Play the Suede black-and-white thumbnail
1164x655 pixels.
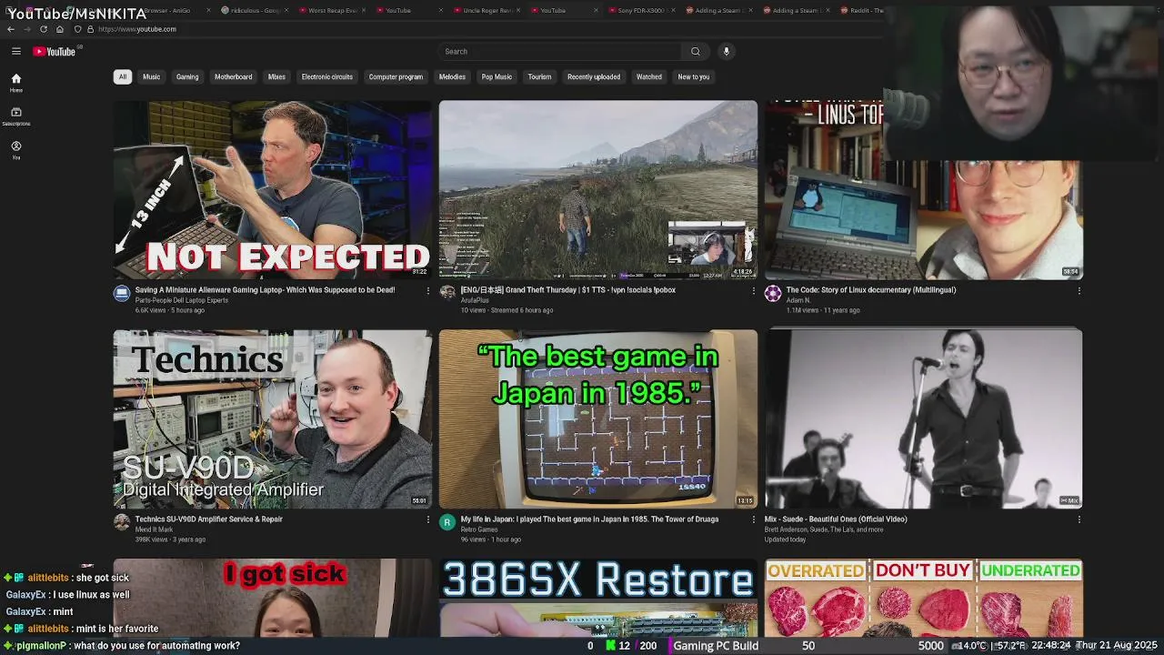(x=923, y=418)
